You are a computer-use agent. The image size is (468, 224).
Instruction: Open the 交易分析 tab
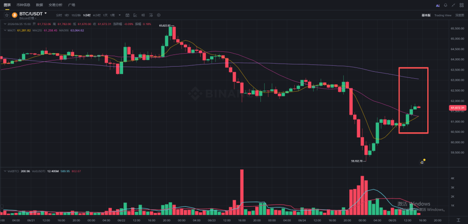pyautogui.click(x=55, y=5)
